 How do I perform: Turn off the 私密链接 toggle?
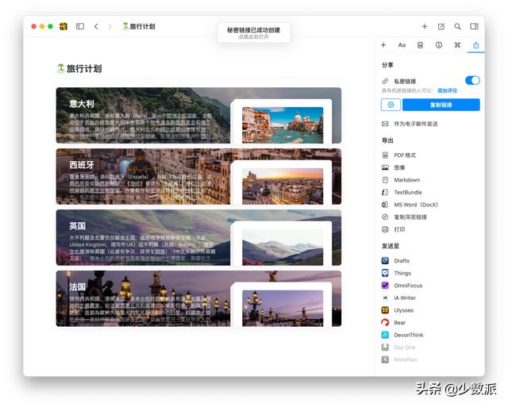[472, 80]
